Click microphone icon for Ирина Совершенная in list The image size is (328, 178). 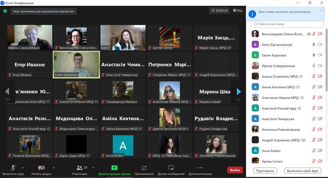coord(314,65)
